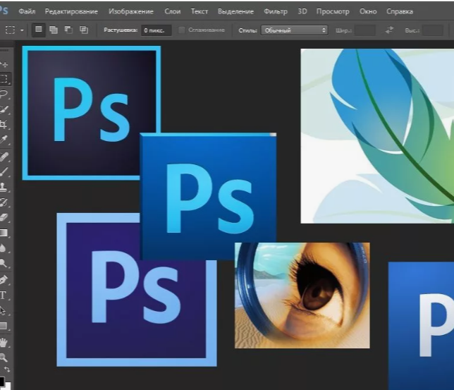This screenshot has height=390, width=454.
Task: Select the Type tool
Action: [4, 295]
